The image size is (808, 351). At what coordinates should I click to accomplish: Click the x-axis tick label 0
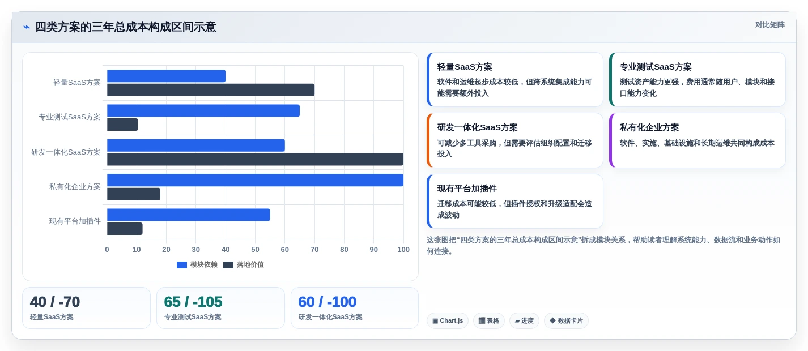tap(107, 250)
